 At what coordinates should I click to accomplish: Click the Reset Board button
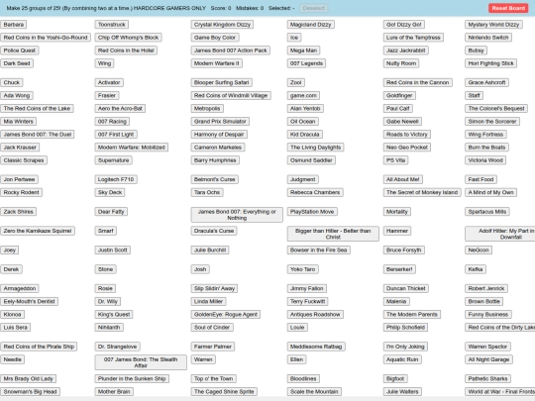pyautogui.click(x=508, y=8)
